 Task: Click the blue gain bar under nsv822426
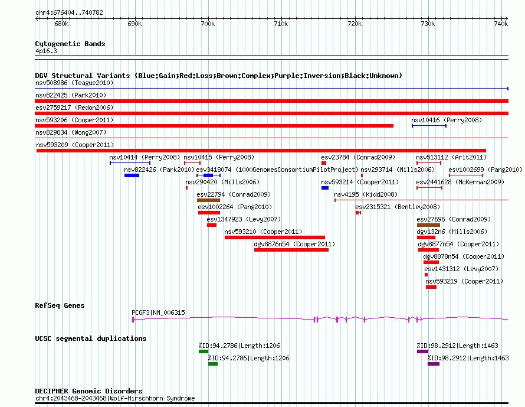click(x=132, y=175)
